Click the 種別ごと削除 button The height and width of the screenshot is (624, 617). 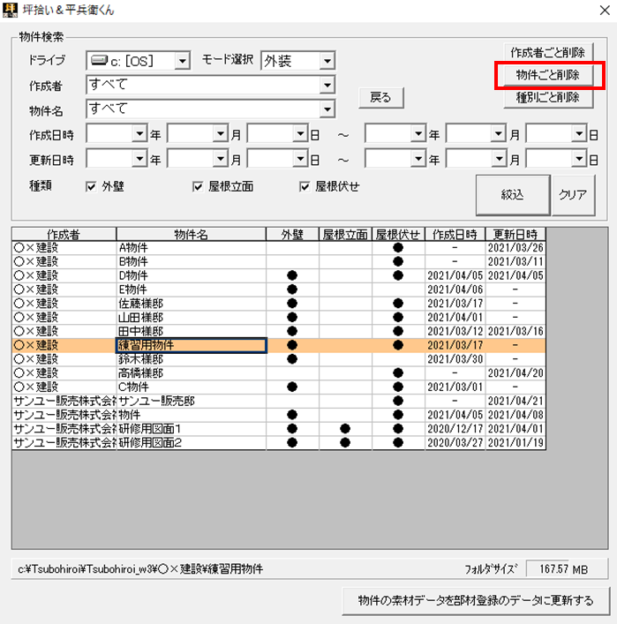click(548, 98)
